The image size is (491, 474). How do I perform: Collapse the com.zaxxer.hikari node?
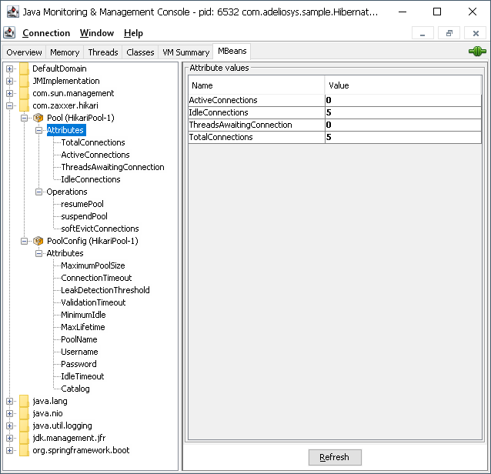tap(9, 106)
